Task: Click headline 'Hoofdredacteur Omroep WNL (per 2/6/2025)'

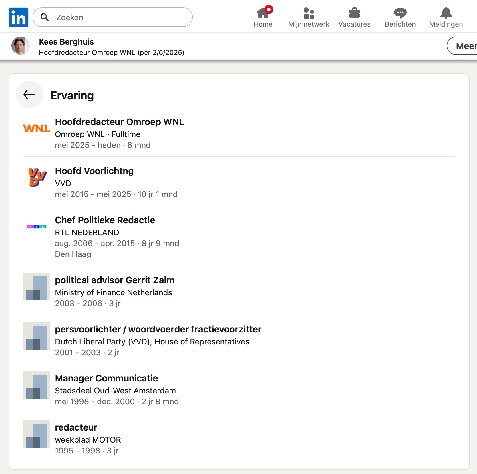Action: (112, 53)
